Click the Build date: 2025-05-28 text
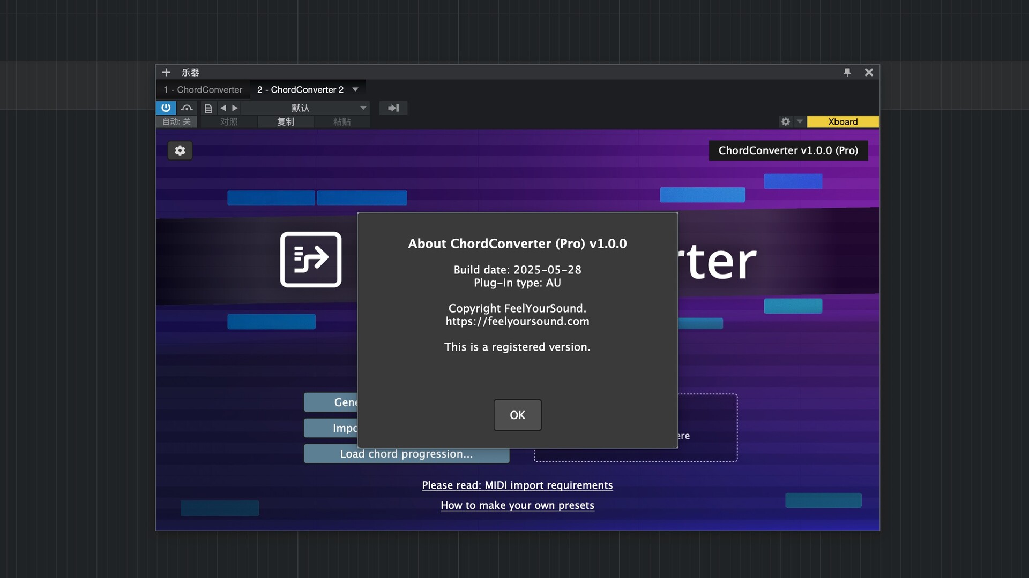 coord(517,270)
